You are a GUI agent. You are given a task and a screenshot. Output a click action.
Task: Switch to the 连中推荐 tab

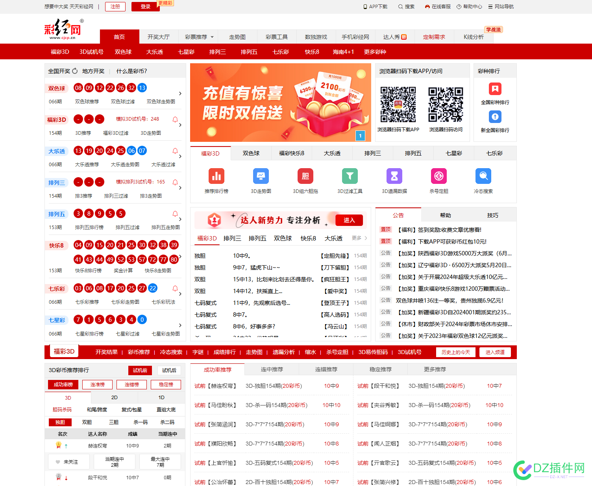(272, 369)
